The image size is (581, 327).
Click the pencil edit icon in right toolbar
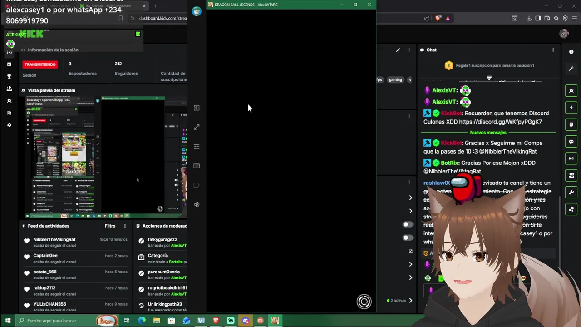tap(571, 69)
